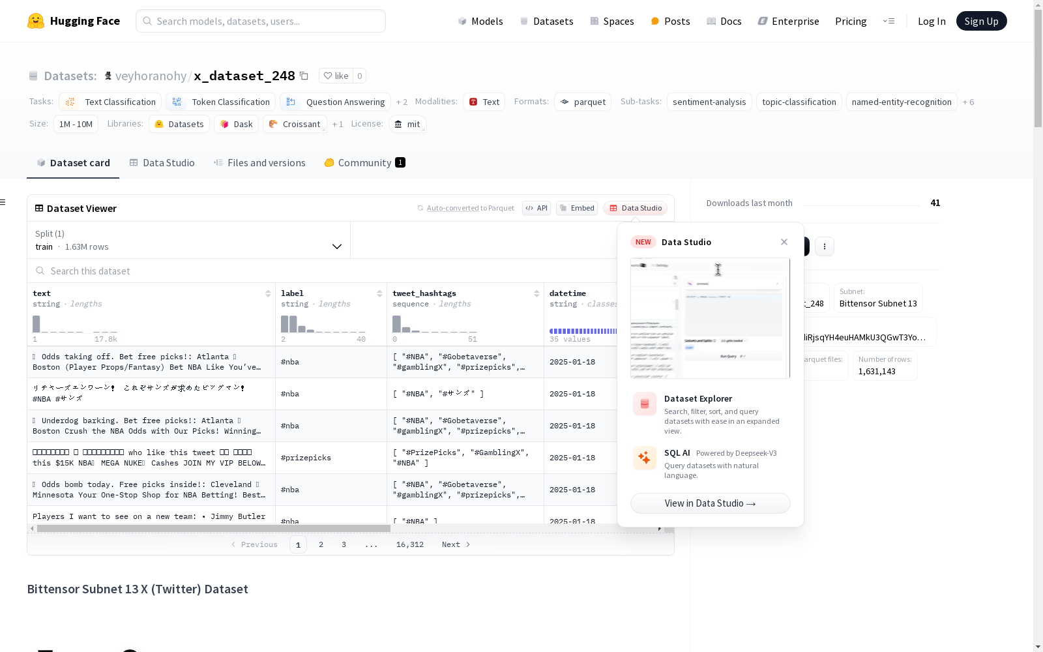The image size is (1043, 652).
Task: Expand the +1 additional libraries
Action: point(338,124)
